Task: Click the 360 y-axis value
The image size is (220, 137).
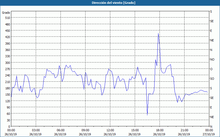Action: [8, 50]
